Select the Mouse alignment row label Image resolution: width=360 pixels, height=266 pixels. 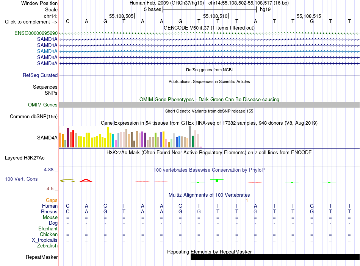pyautogui.click(x=50, y=217)
